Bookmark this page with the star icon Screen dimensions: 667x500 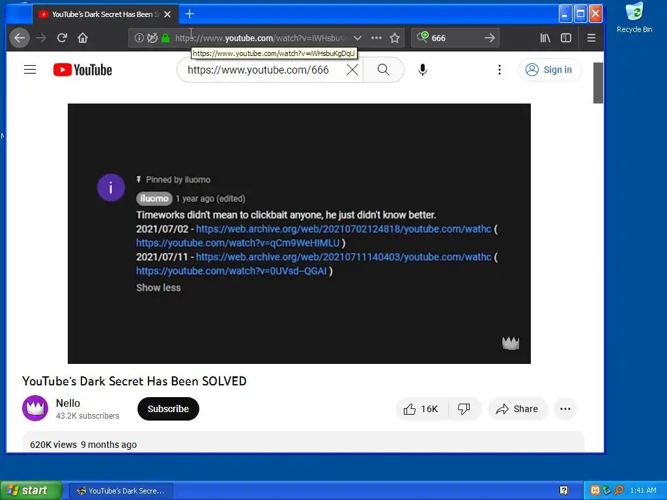[395, 38]
